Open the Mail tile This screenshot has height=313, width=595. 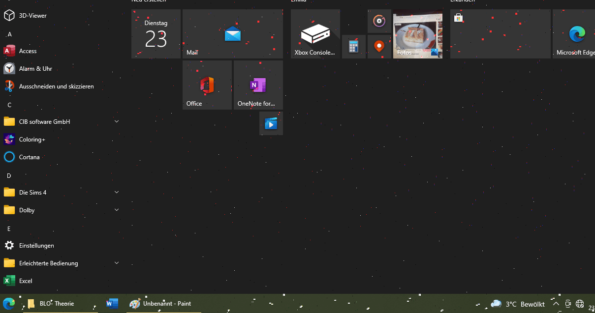coord(233,34)
